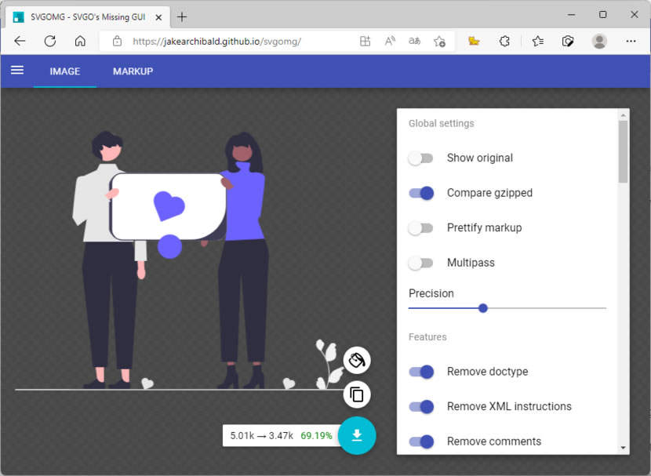
Task: Click the address bar URL field
Action: click(227, 42)
